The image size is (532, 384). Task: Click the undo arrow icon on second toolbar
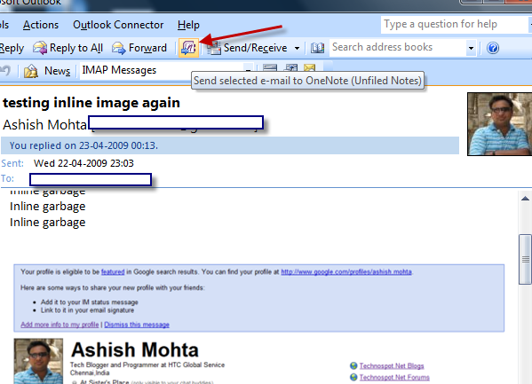5,71
